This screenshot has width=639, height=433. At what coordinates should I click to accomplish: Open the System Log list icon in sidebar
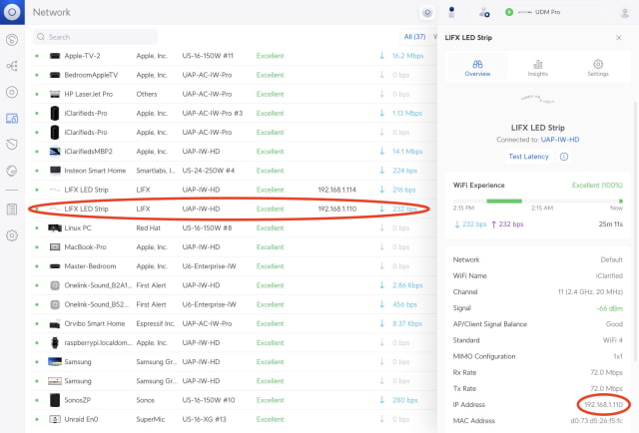point(12,209)
